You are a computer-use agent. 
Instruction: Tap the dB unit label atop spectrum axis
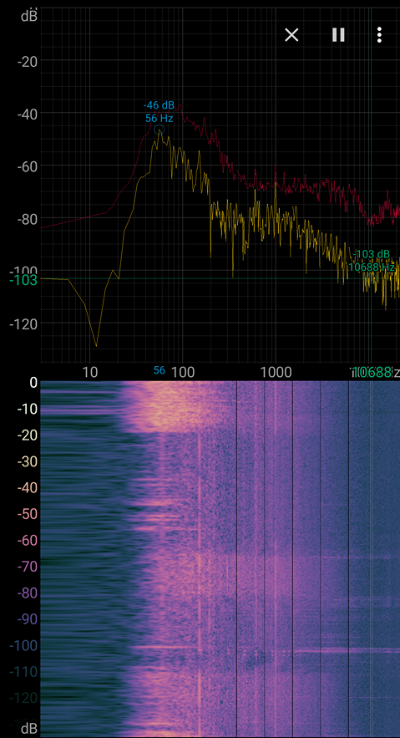pos(28,16)
